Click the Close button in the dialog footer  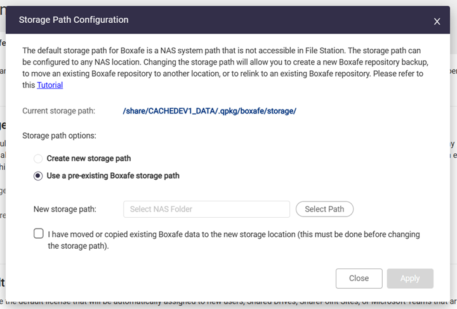[359, 278]
